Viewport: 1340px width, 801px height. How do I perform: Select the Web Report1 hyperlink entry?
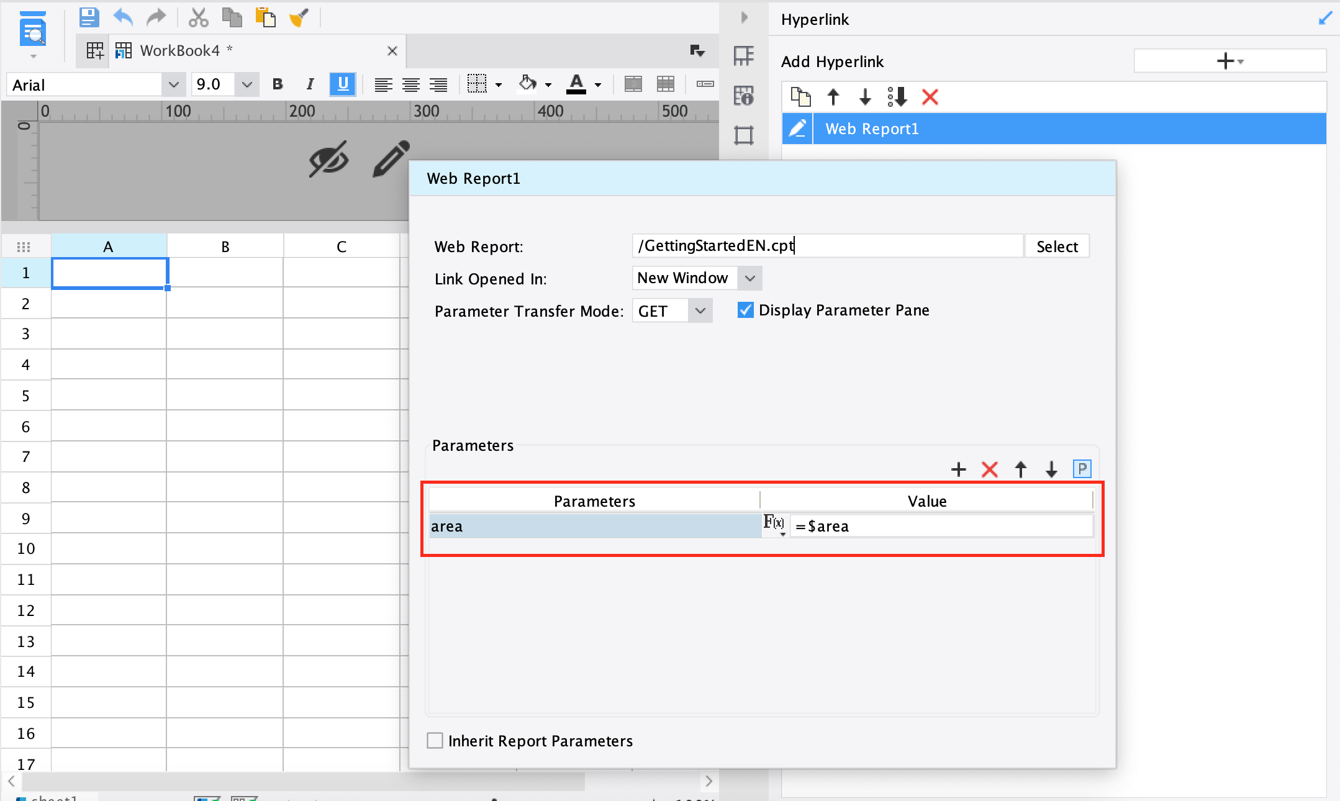click(x=1054, y=129)
